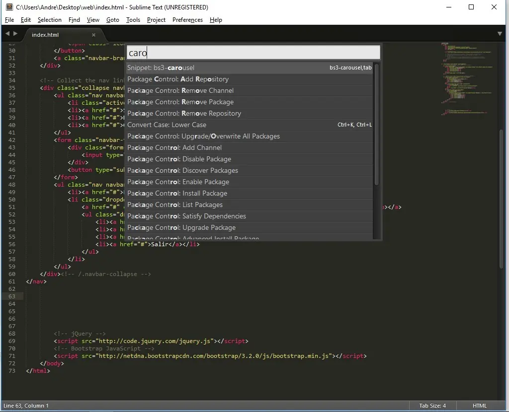Open the HTML syntax selector
This screenshot has width=509, height=412.
[480, 406]
